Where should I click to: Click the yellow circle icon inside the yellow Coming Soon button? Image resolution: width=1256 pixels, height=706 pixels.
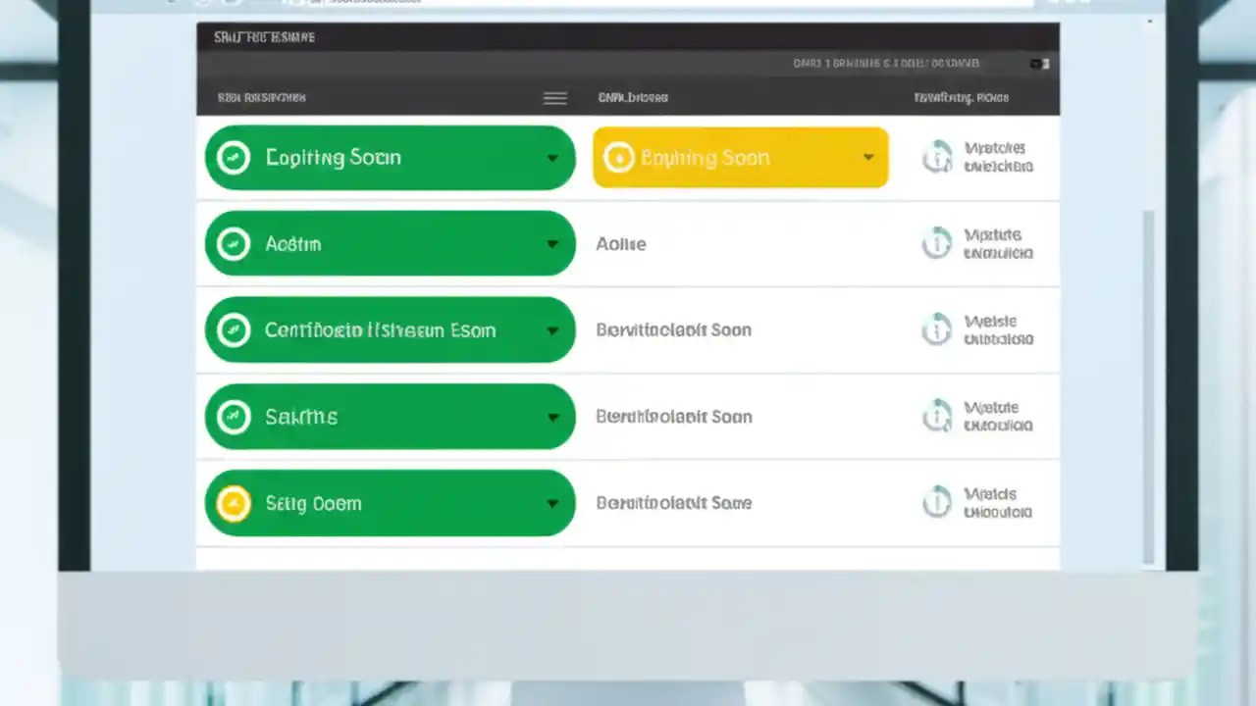[619, 157]
